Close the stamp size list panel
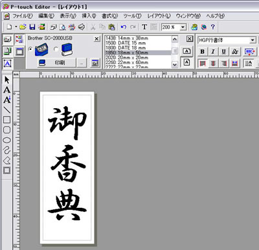 189,39
